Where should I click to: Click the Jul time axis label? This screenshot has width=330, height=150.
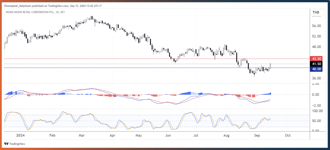(196, 135)
